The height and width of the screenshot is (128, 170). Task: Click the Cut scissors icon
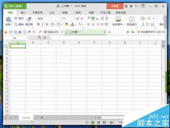pyautogui.click(x=16, y=18)
